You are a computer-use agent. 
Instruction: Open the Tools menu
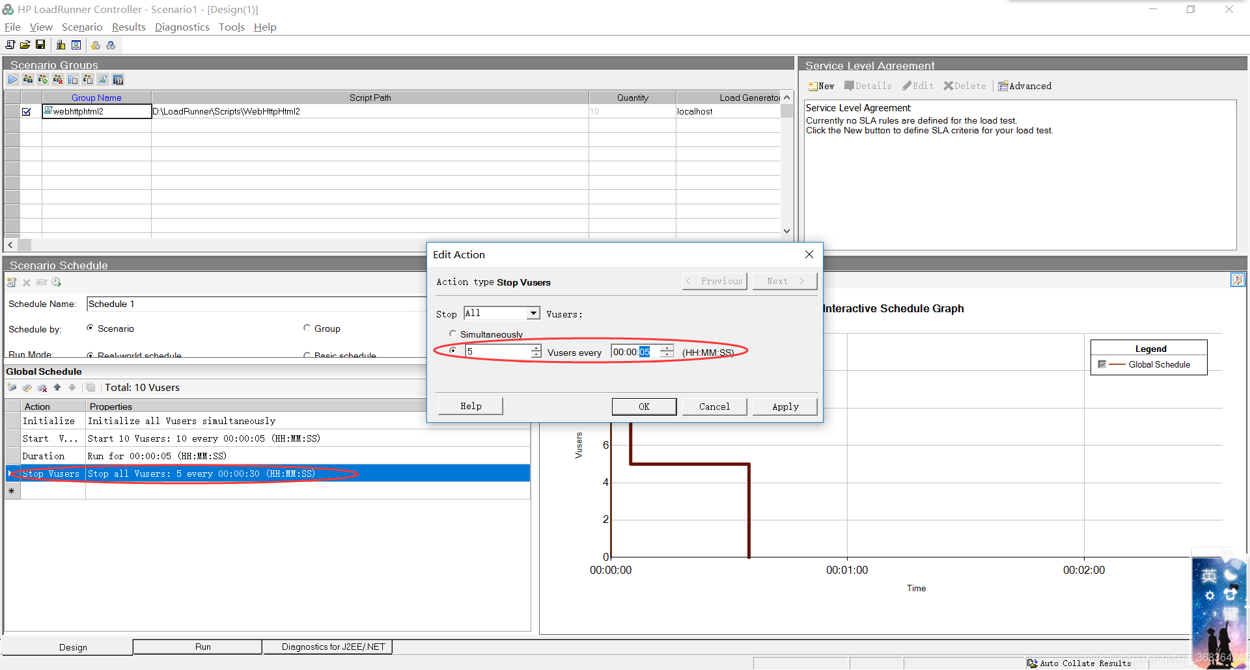coord(232,27)
